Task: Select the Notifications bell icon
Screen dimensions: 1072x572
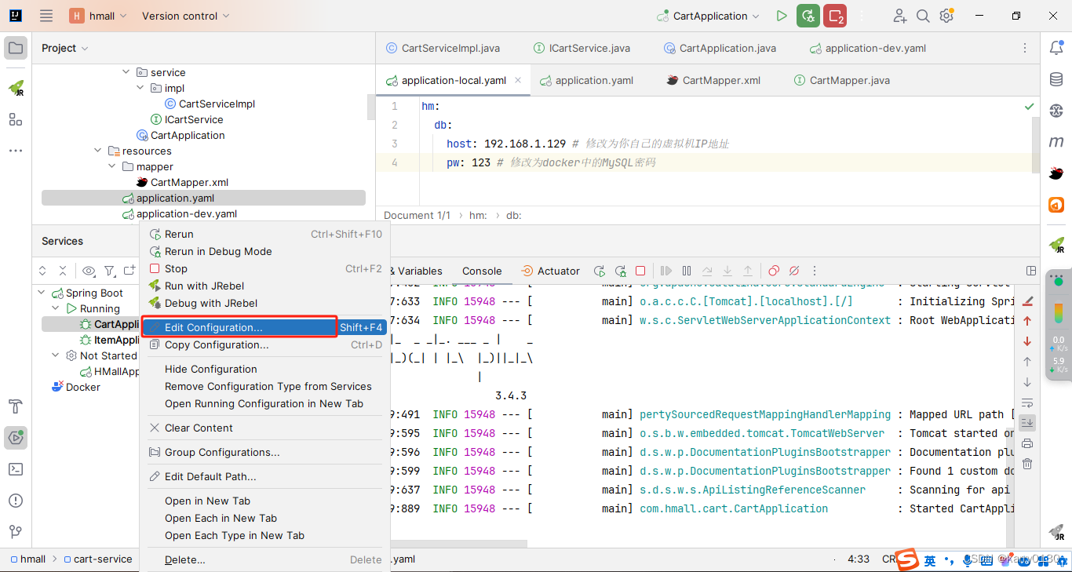Action: point(1056,47)
